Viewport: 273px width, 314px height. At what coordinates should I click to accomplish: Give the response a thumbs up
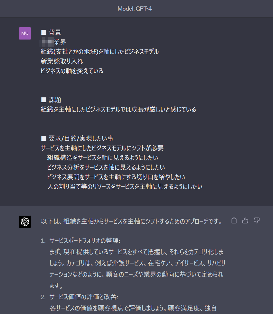245,220
